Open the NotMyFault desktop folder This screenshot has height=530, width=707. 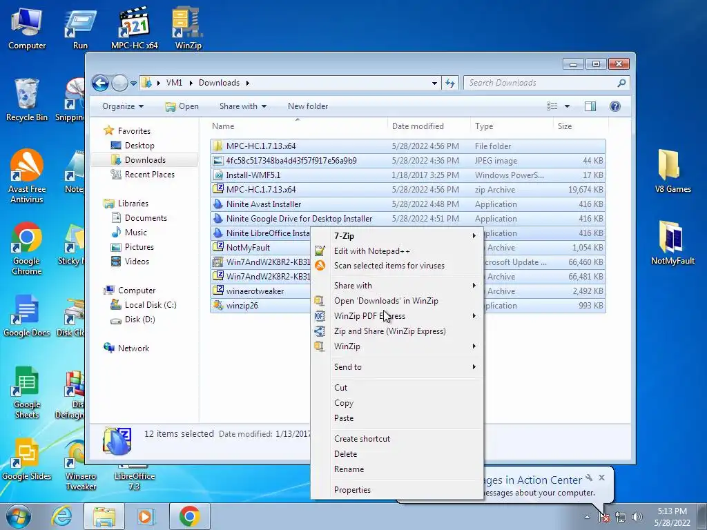672,244
